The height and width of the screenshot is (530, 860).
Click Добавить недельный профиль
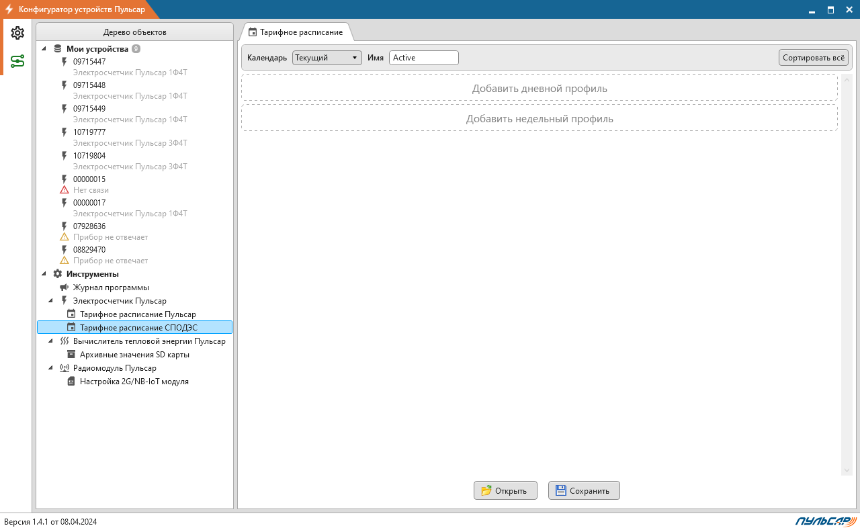tap(540, 118)
